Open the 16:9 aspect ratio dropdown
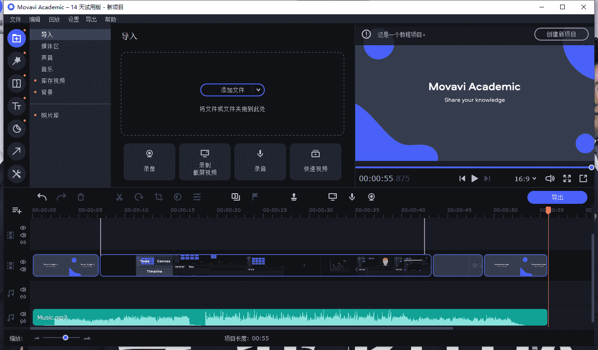 [x=526, y=178]
